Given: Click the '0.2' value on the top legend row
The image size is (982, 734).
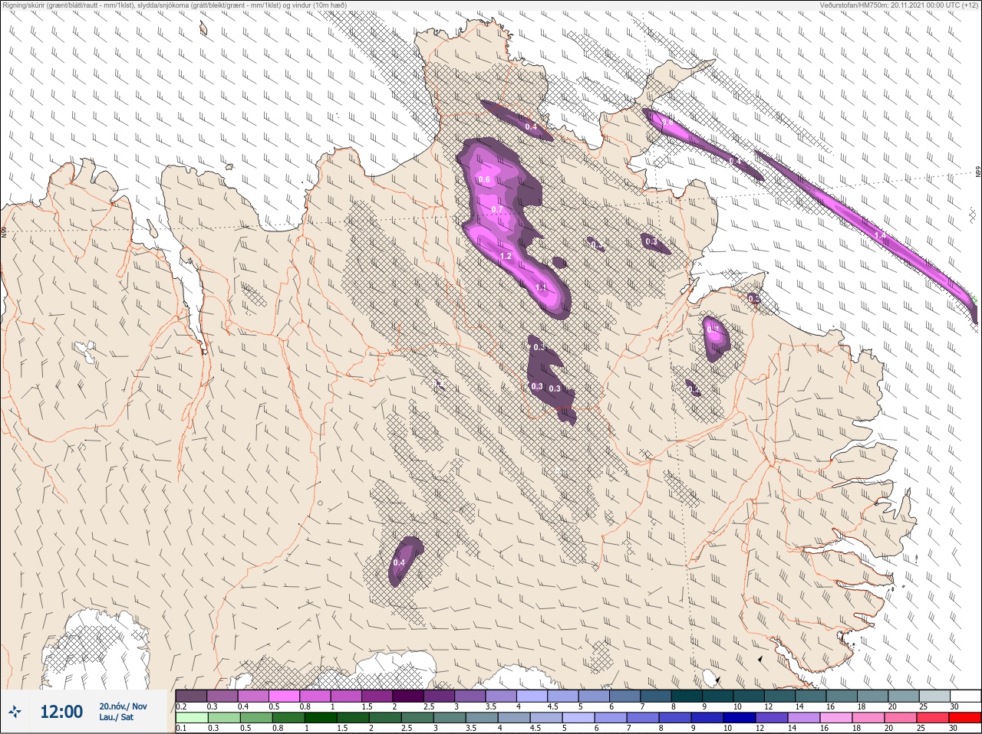Looking at the screenshot, I should [181, 706].
